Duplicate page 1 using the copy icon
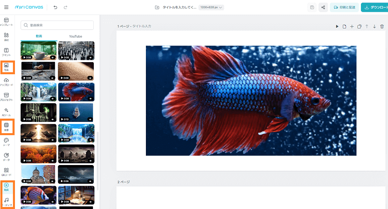Image resolution: width=388 pixels, height=209 pixels. 359,27
